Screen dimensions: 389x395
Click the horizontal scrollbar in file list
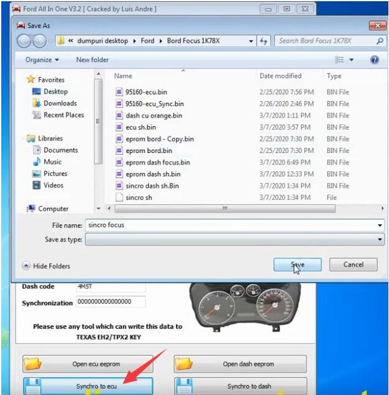pos(226,208)
